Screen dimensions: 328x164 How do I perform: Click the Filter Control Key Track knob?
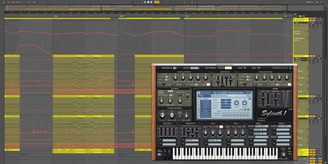(x=186, y=116)
